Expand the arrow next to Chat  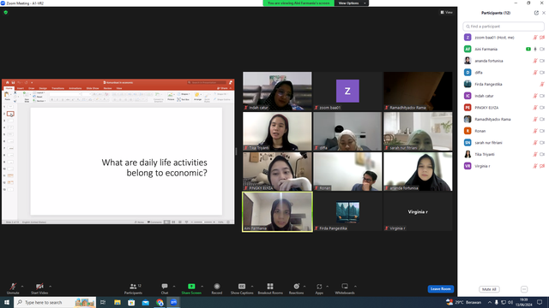[x=174, y=287]
